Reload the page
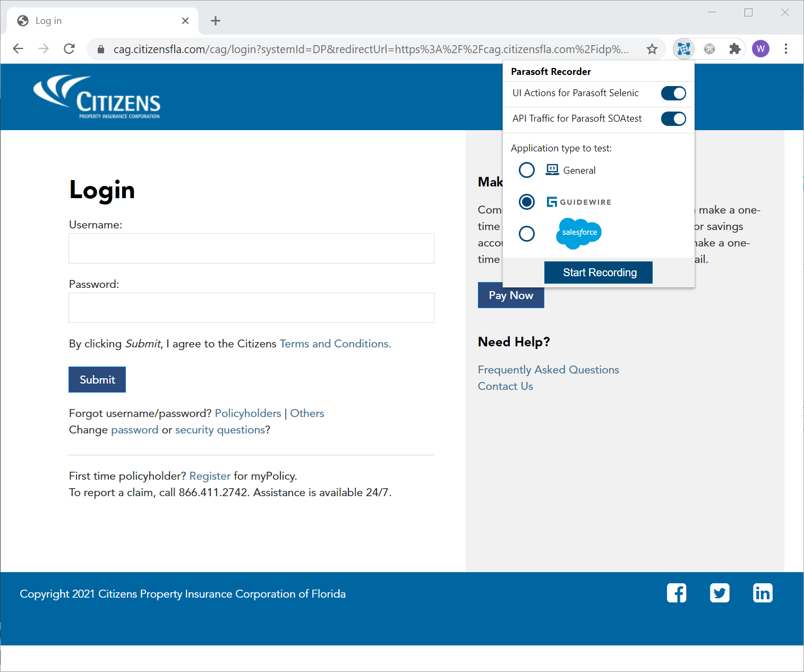The image size is (804, 672). click(x=69, y=49)
